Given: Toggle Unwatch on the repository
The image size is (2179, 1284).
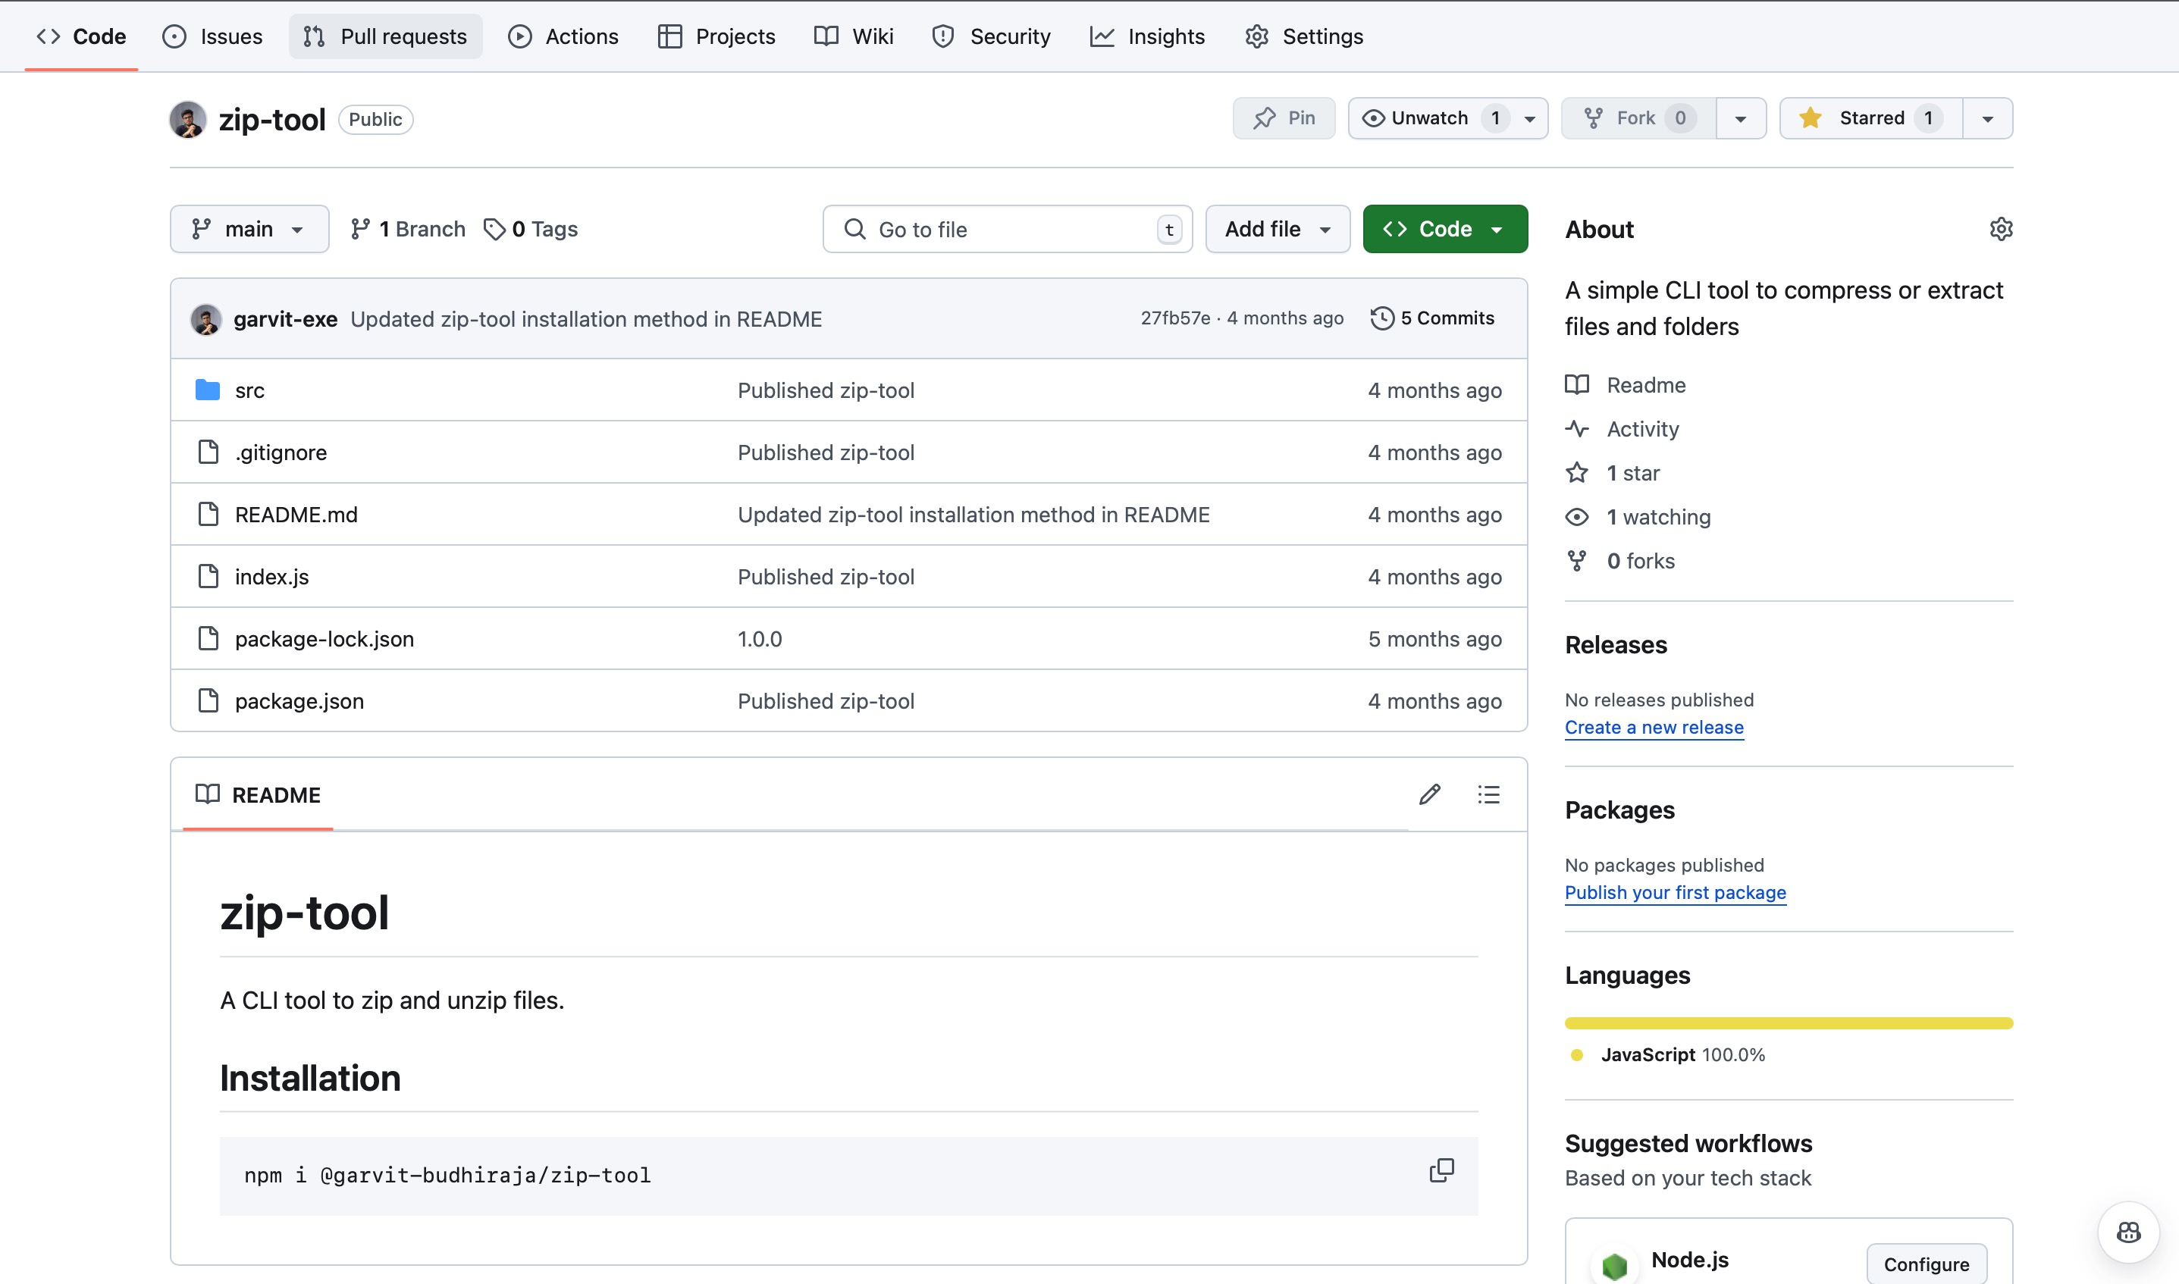Looking at the screenshot, I should point(1428,118).
